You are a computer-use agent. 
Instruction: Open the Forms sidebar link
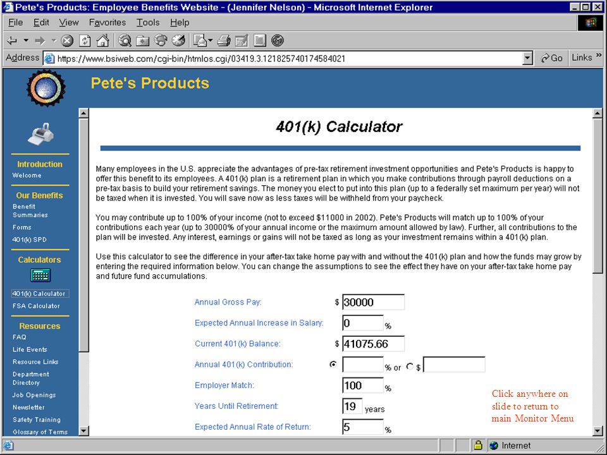21,227
